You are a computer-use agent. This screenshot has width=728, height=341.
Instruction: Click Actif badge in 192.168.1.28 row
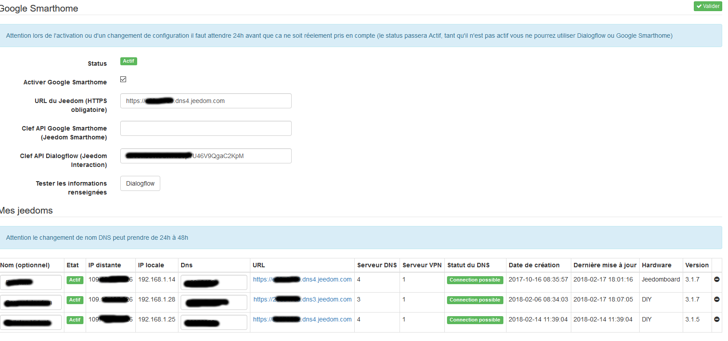coord(75,300)
